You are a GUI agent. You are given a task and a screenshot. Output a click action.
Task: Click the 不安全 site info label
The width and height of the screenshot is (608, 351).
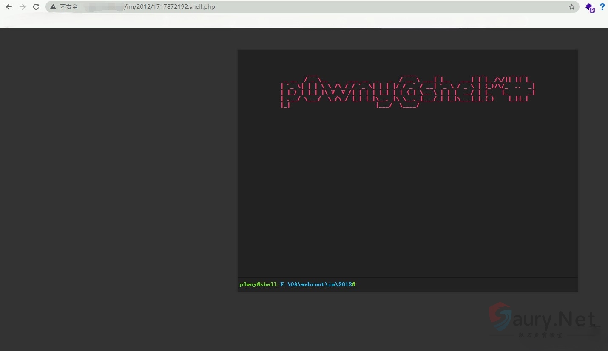(x=69, y=7)
